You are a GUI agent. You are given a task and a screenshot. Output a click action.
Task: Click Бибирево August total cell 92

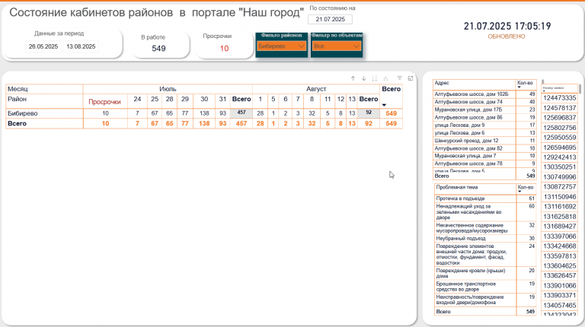[x=369, y=113]
